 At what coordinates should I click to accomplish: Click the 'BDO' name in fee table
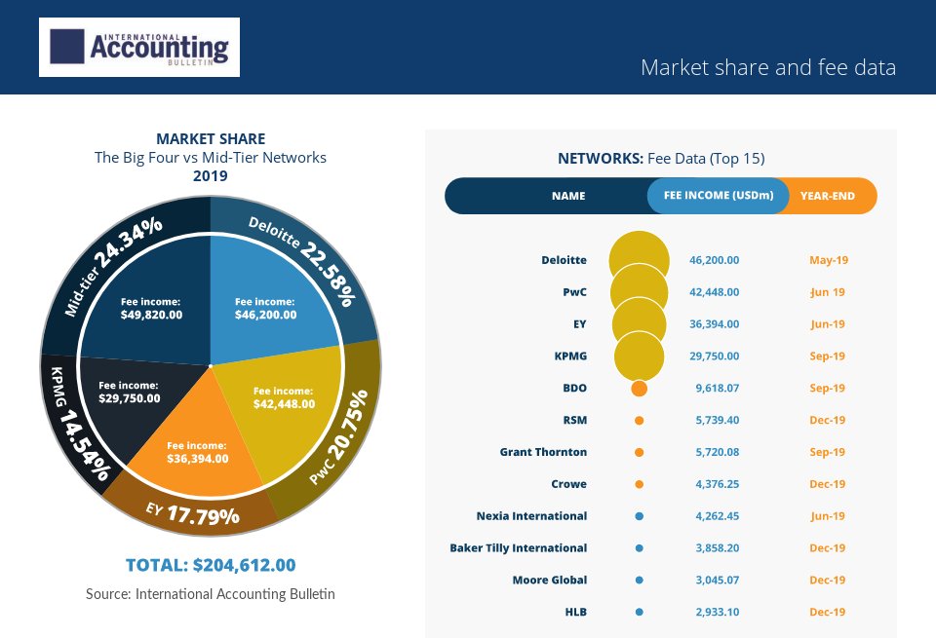click(x=575, y=389)
